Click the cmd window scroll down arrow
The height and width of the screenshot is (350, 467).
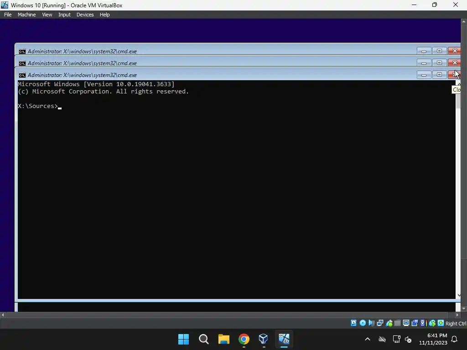tap(458, 295)
